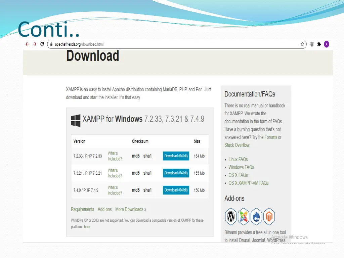The width and height of the screenshot is (344, 258).
Task: Click sha1 checksum for 7.3.21
Action: 147,173
